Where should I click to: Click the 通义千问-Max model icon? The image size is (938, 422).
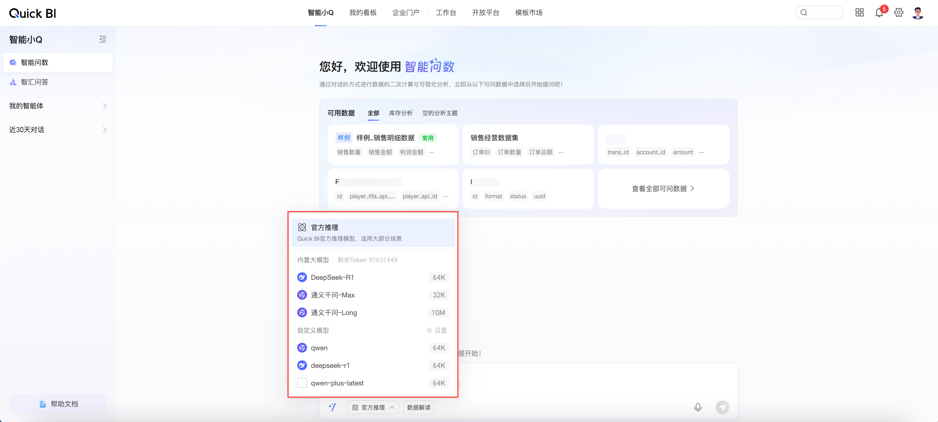pos(302,295)
